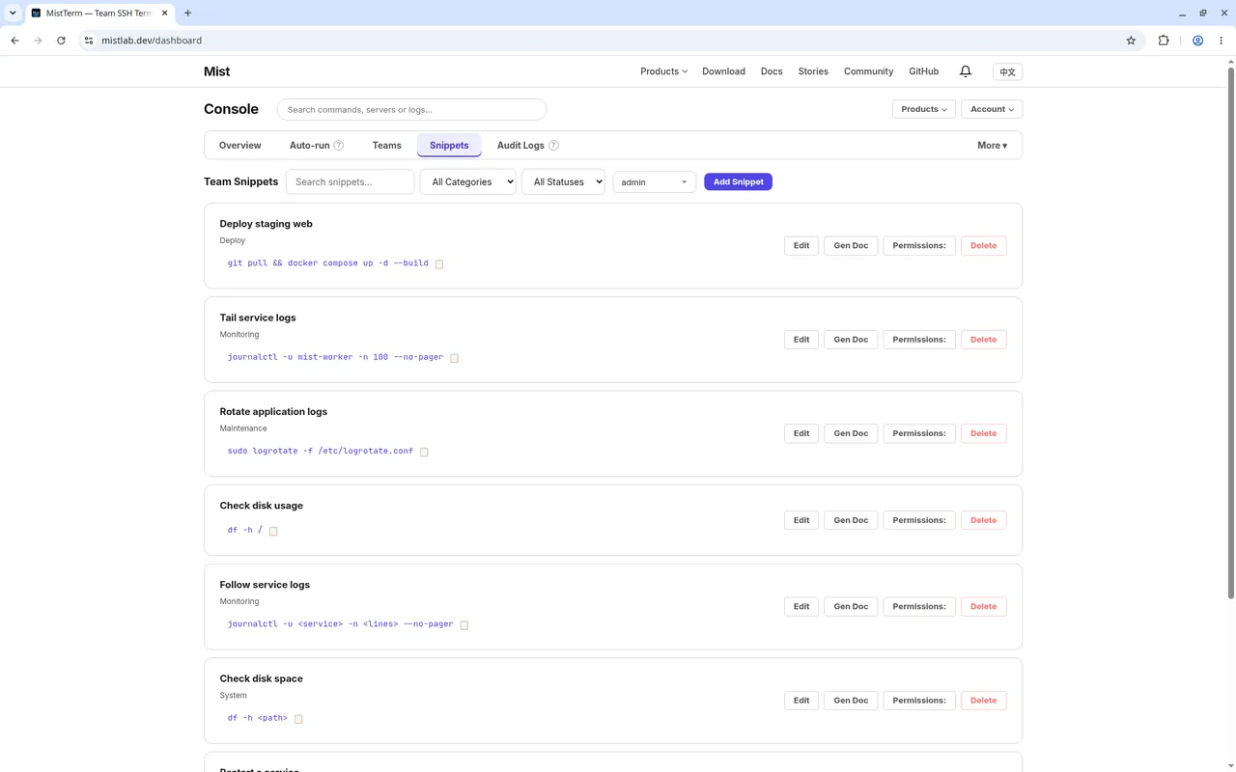Switch language with the 中文 button
This screenshot has width=1236, height=772.
pyautogui.click(x=1007, y=71)
